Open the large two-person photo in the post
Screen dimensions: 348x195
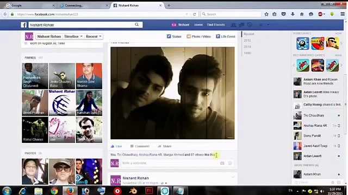pos(172,93)
